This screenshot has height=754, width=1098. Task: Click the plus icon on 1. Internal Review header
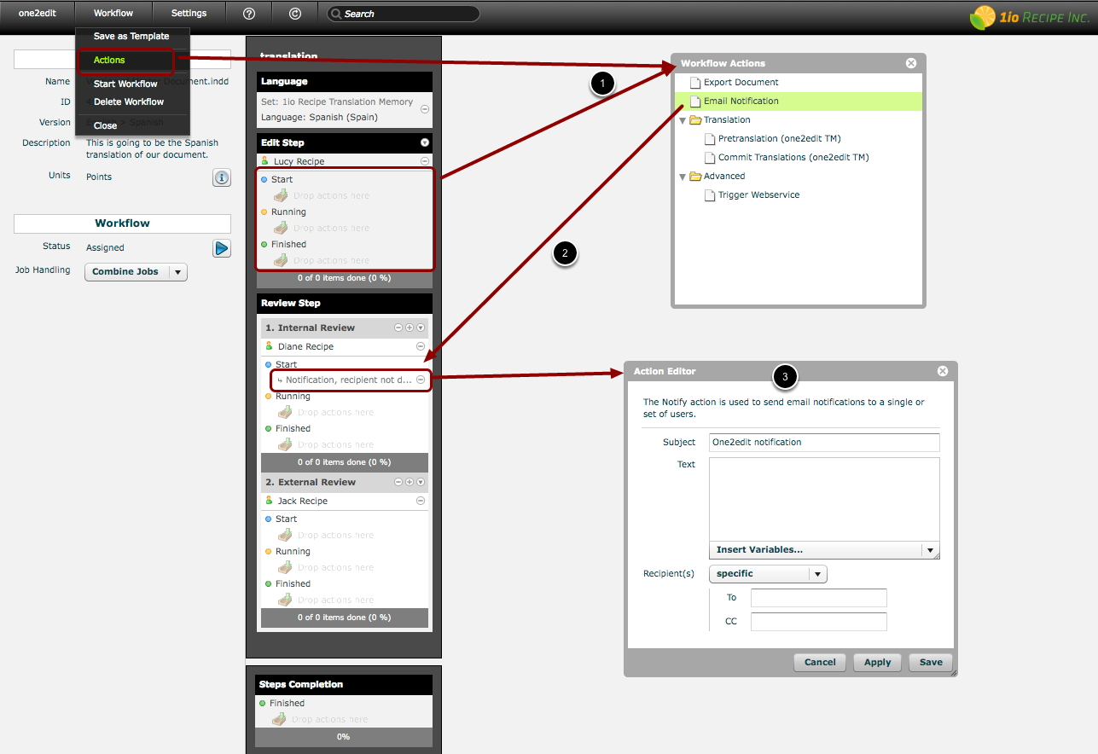(410, 328)
